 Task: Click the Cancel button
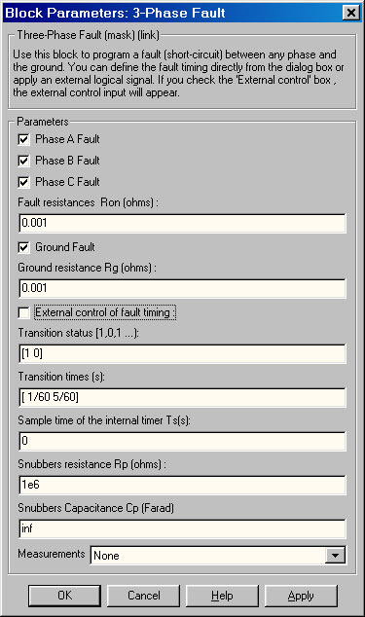point(143,596)
